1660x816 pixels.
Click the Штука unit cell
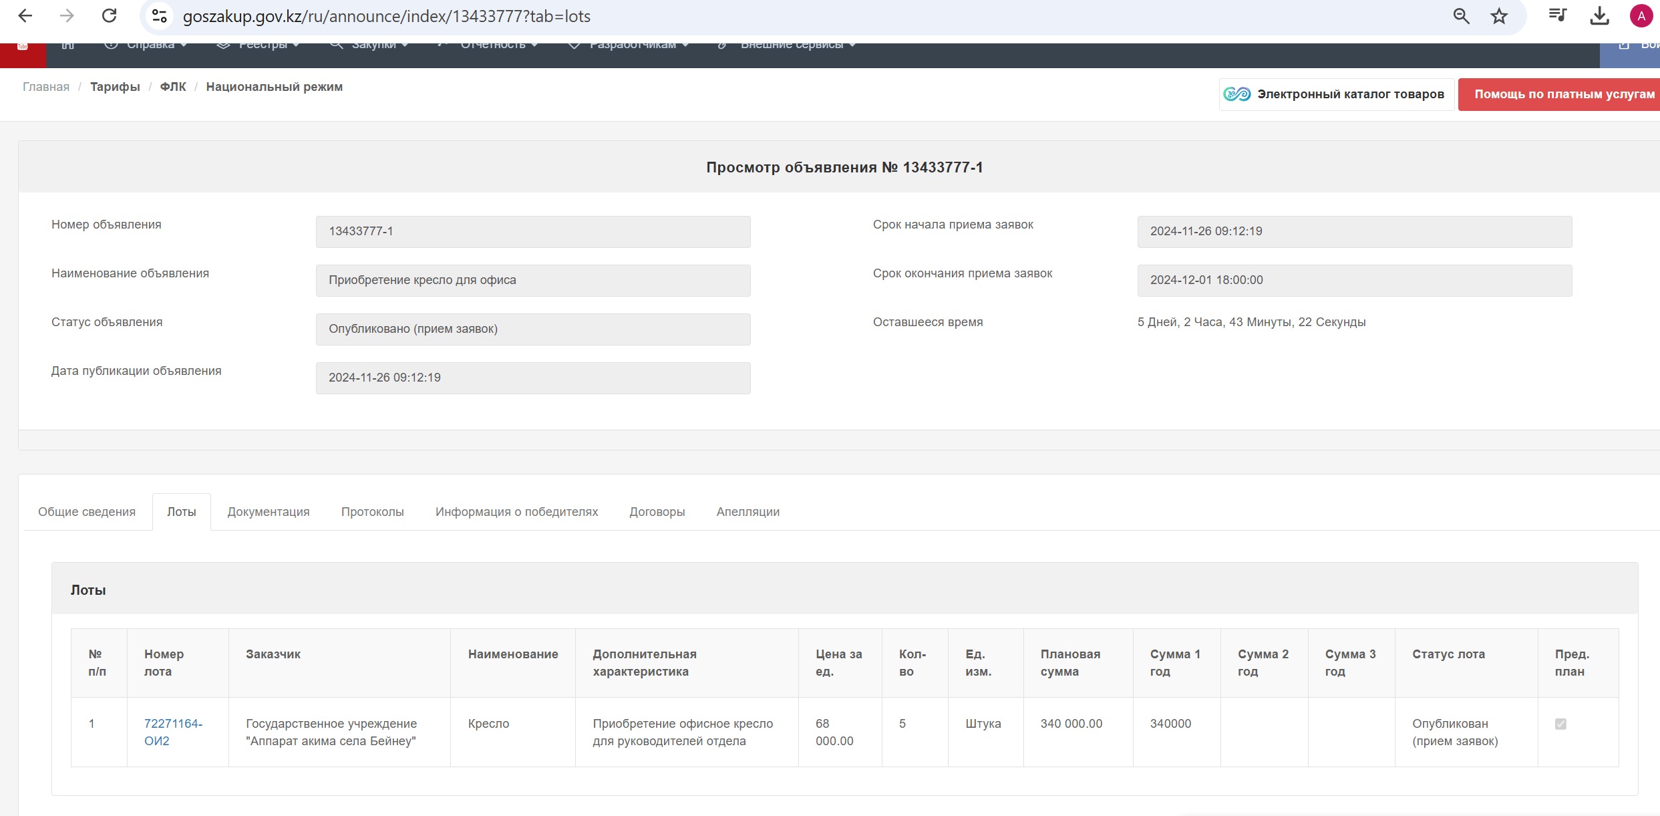(x=986, y=732)
